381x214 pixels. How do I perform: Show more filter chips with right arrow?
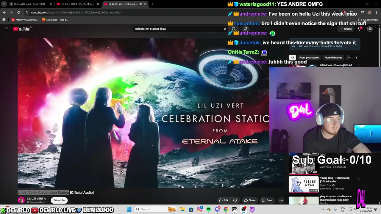pos(356,58)
